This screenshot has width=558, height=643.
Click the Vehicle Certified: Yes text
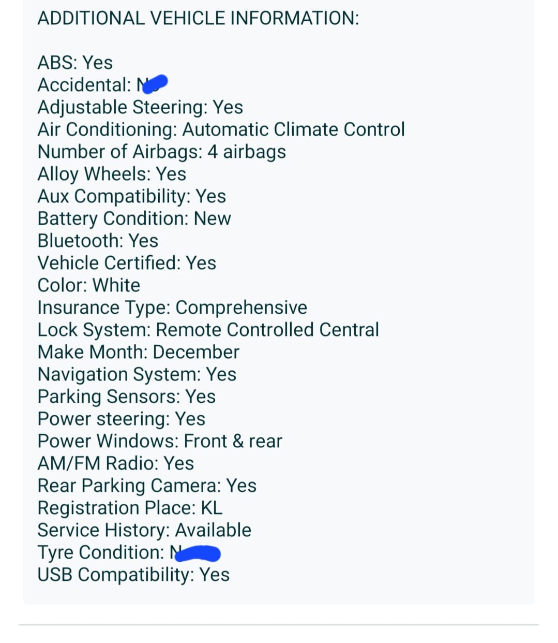tap(127, 263)
